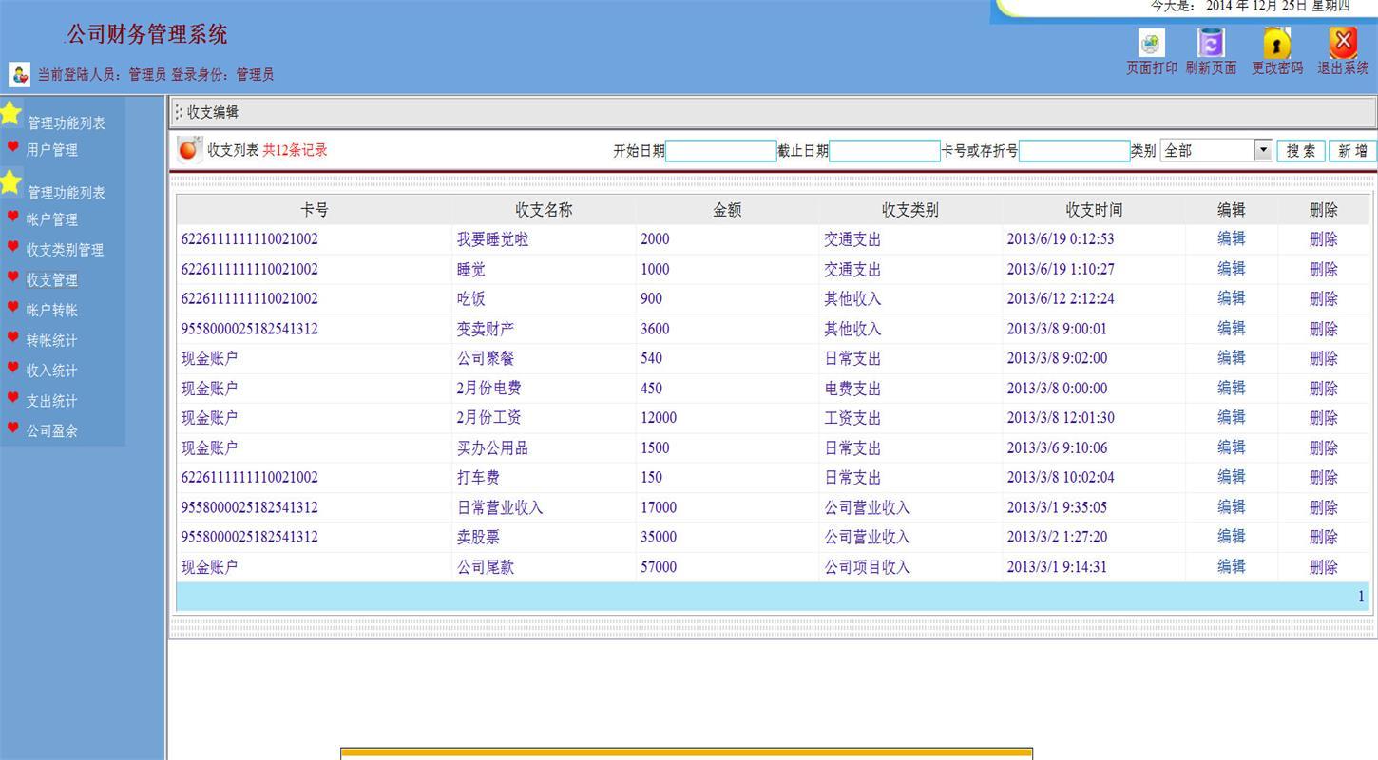1378x760 pixels.
Task: Click the 卡号或存折号 input field
Action: 1075,150
